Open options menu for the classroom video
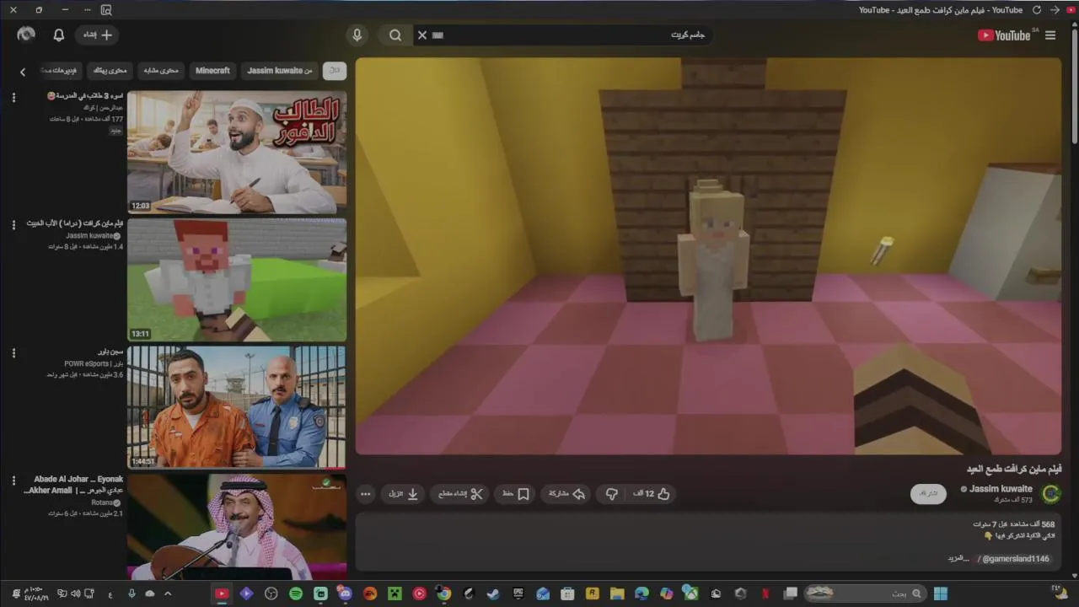 click(13, 98)
